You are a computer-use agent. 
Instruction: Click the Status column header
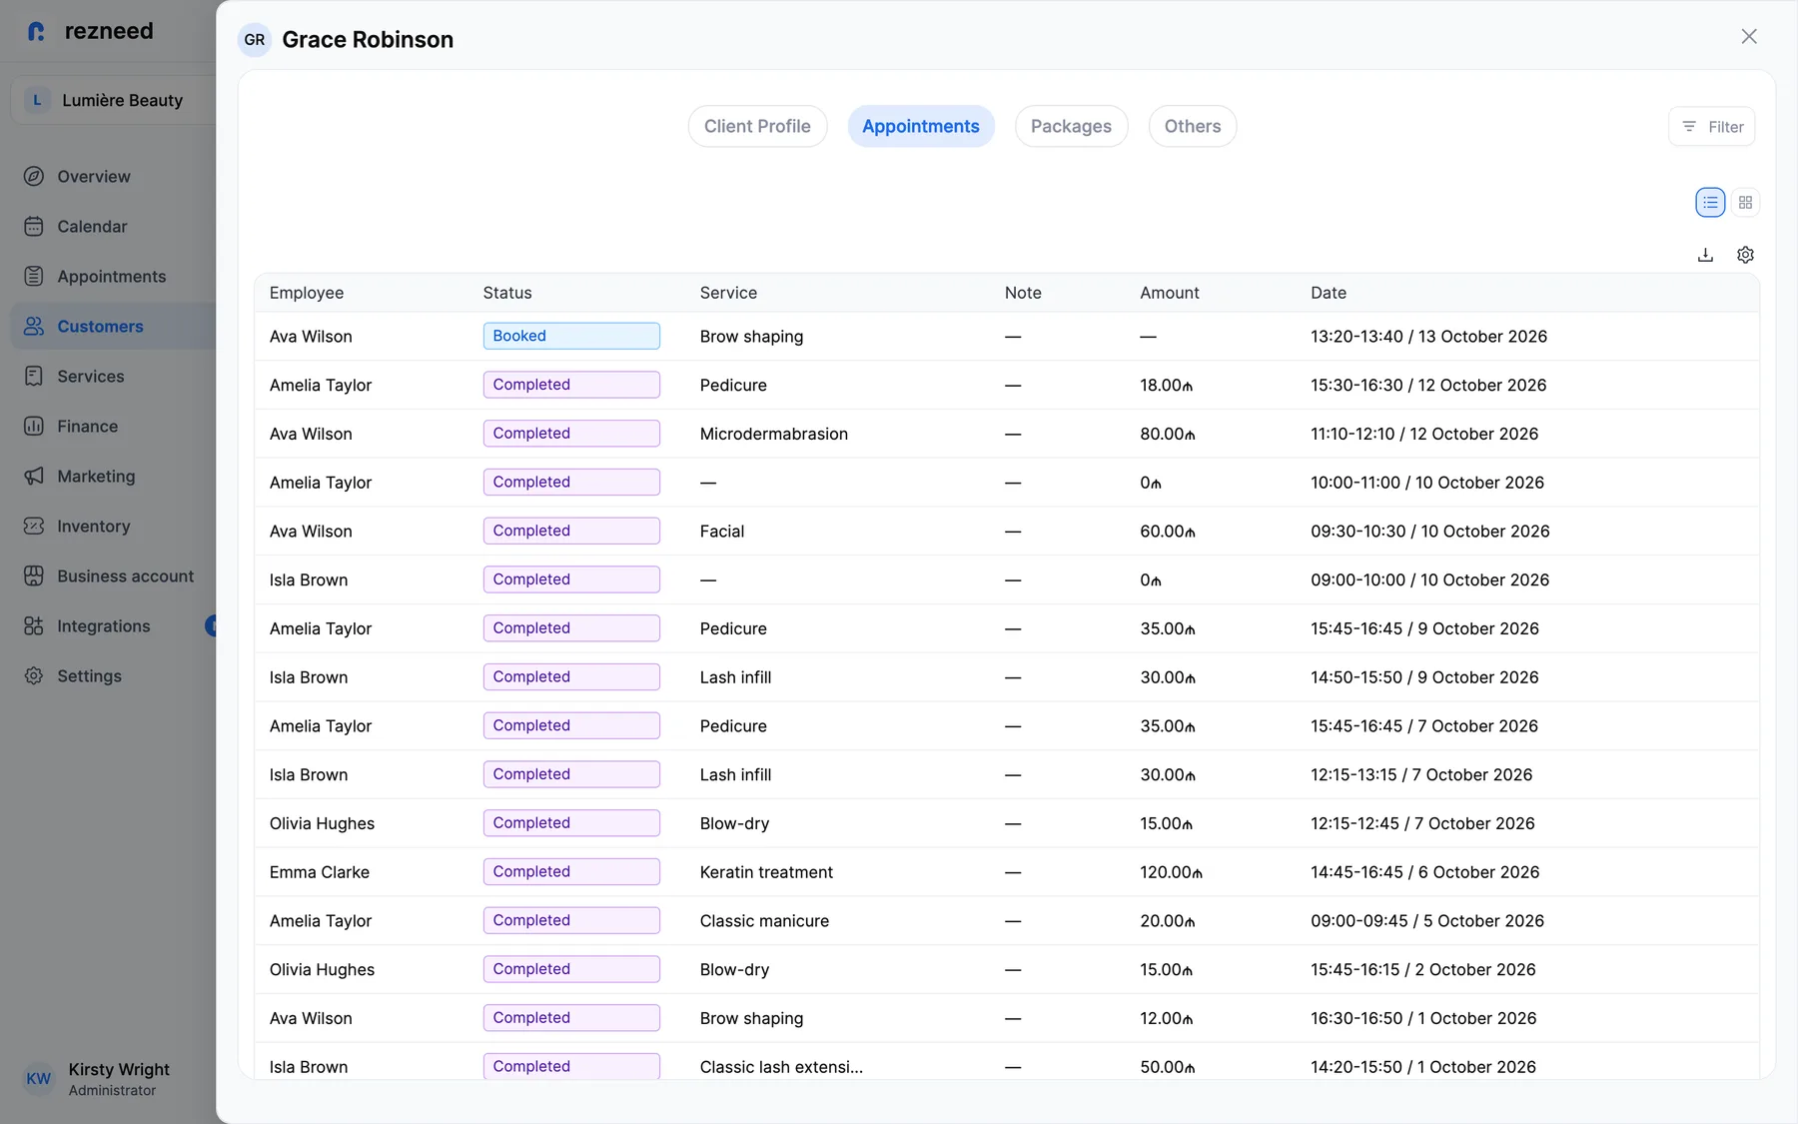(x=507, y=293)
